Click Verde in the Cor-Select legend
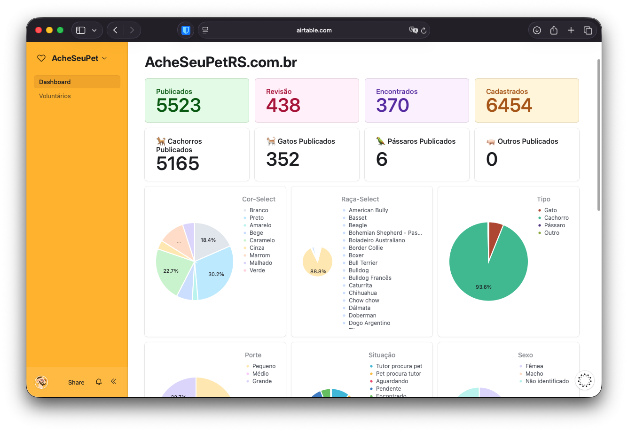Viewport: 628px width, 432px height. tap(257, 270)
